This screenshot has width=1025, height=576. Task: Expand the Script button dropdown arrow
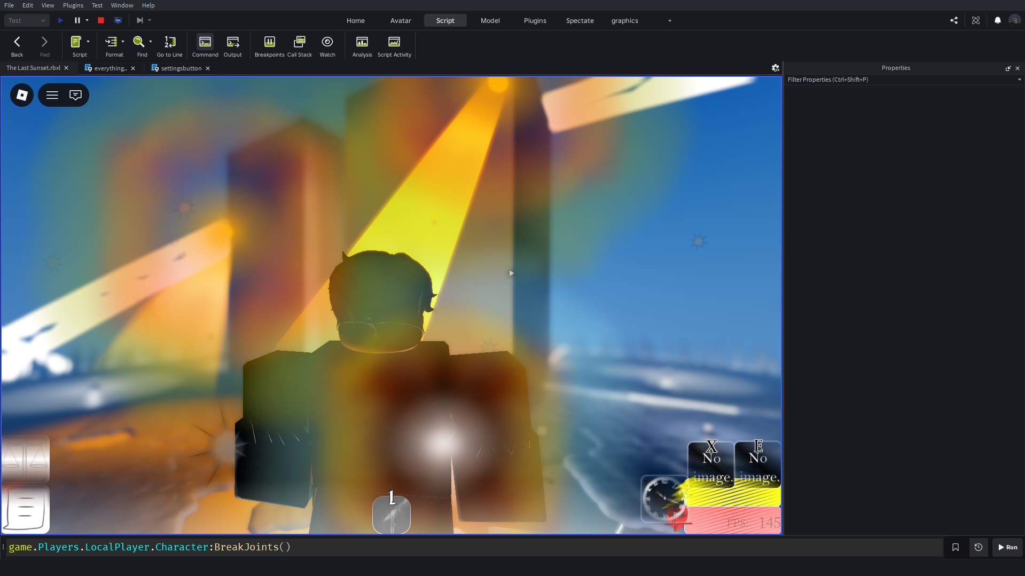point(88,42)
